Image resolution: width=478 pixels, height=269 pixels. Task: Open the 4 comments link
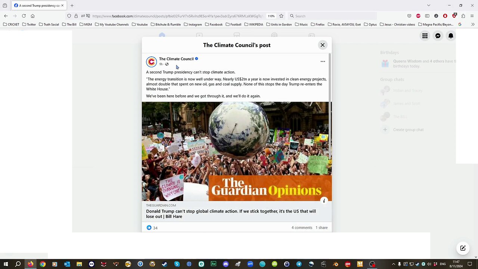(302, 228)
